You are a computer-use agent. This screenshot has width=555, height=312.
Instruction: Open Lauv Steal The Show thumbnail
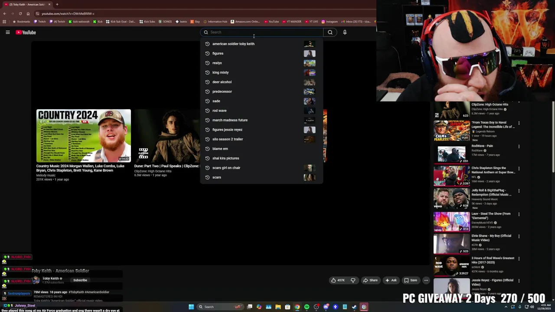(452, 221)
